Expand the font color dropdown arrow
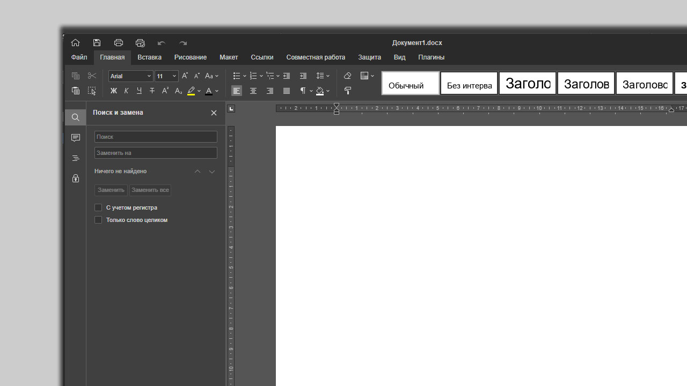Screen dimensions: 687x386 click(217, 91)
